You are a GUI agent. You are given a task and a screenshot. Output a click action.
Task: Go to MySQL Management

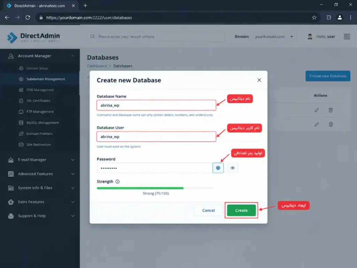pyautogui.click(x=43, y=122)
